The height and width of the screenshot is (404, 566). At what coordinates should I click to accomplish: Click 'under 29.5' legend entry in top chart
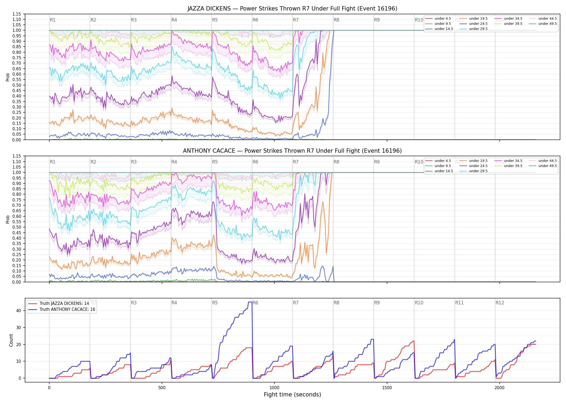point(474,29)
